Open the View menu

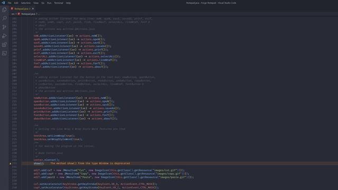tap(36, 3)
